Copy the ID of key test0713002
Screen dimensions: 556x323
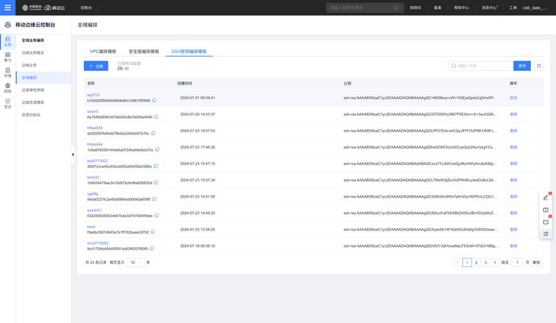[x=156, y=166]
